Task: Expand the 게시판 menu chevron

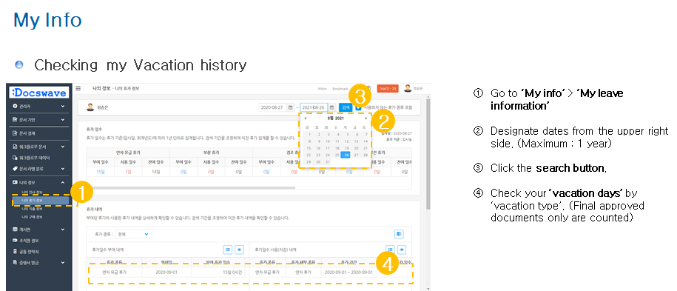Action: [63, 229]
